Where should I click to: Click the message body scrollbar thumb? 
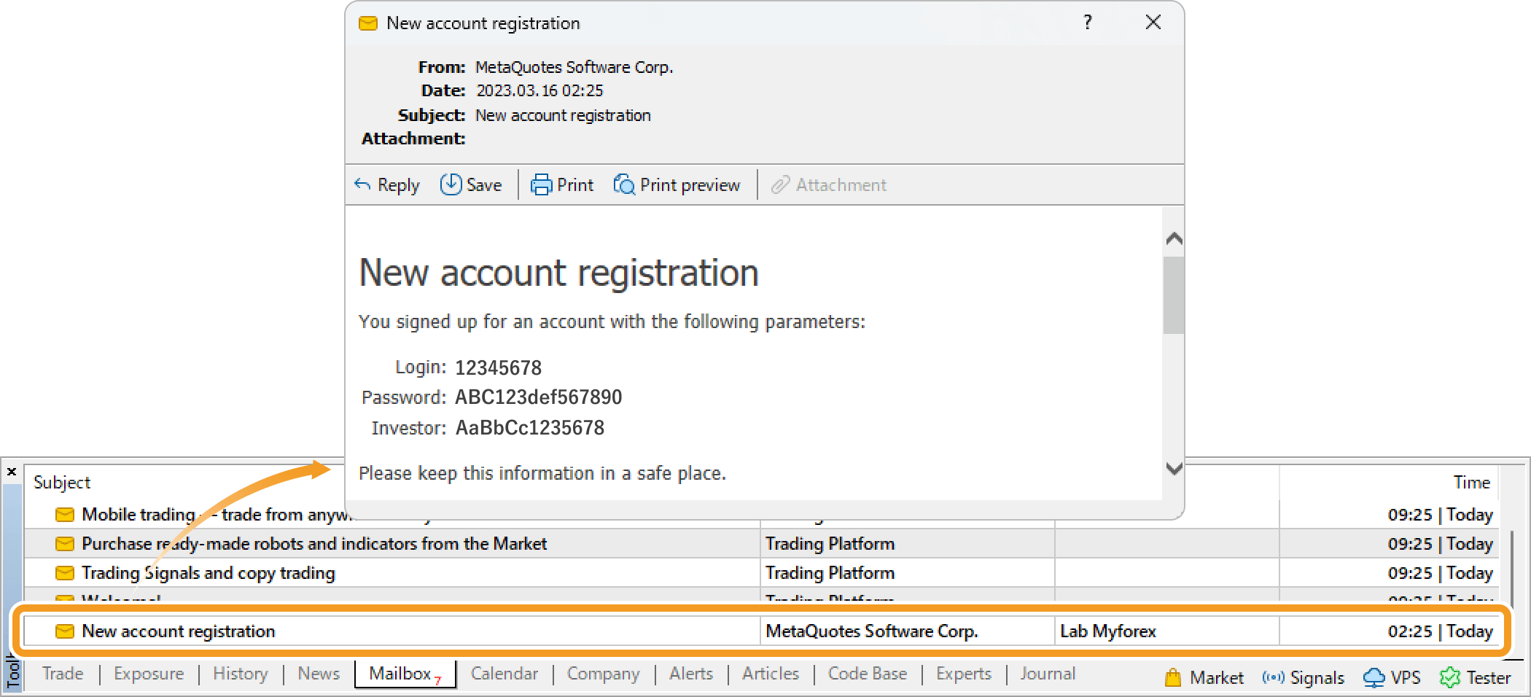pos(1174,295)
